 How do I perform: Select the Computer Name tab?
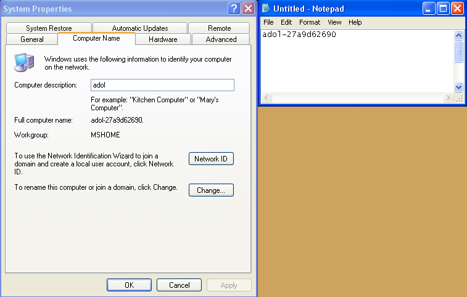pyautogui.click(x=96, y=38)
